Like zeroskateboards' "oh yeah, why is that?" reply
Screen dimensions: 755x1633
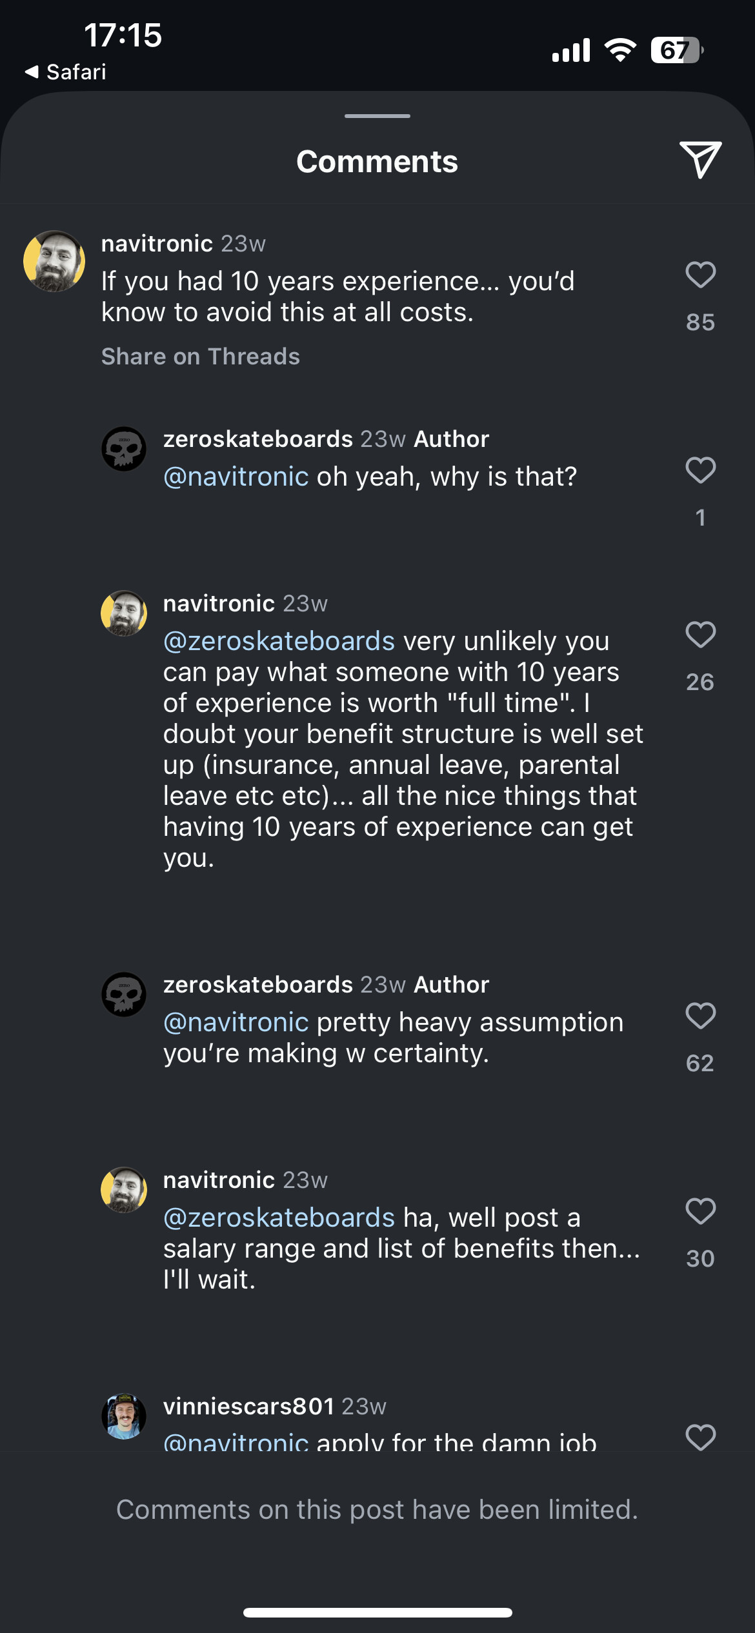[x=700, y=470]
